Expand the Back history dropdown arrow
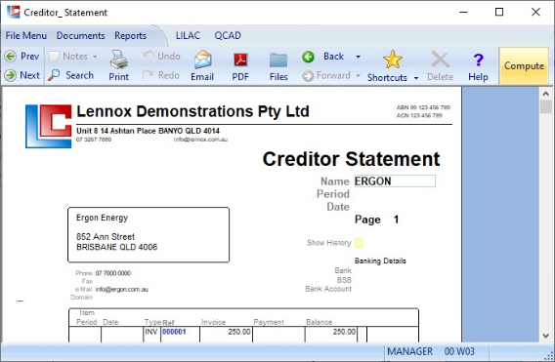This screenshot has height=362, width=555. tap(358, 57)
